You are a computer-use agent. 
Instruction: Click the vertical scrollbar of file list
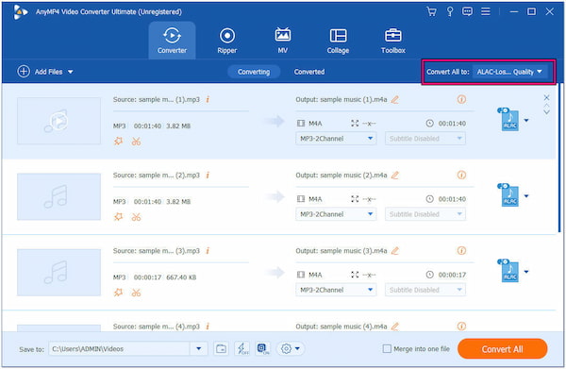pos(559,158)
